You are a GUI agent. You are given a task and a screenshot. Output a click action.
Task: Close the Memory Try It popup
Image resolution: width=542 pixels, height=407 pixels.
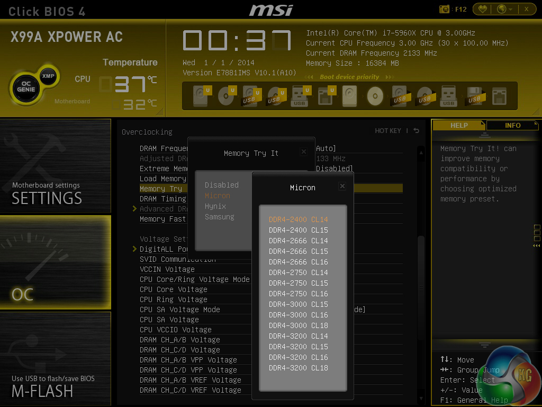click(303, 152)
